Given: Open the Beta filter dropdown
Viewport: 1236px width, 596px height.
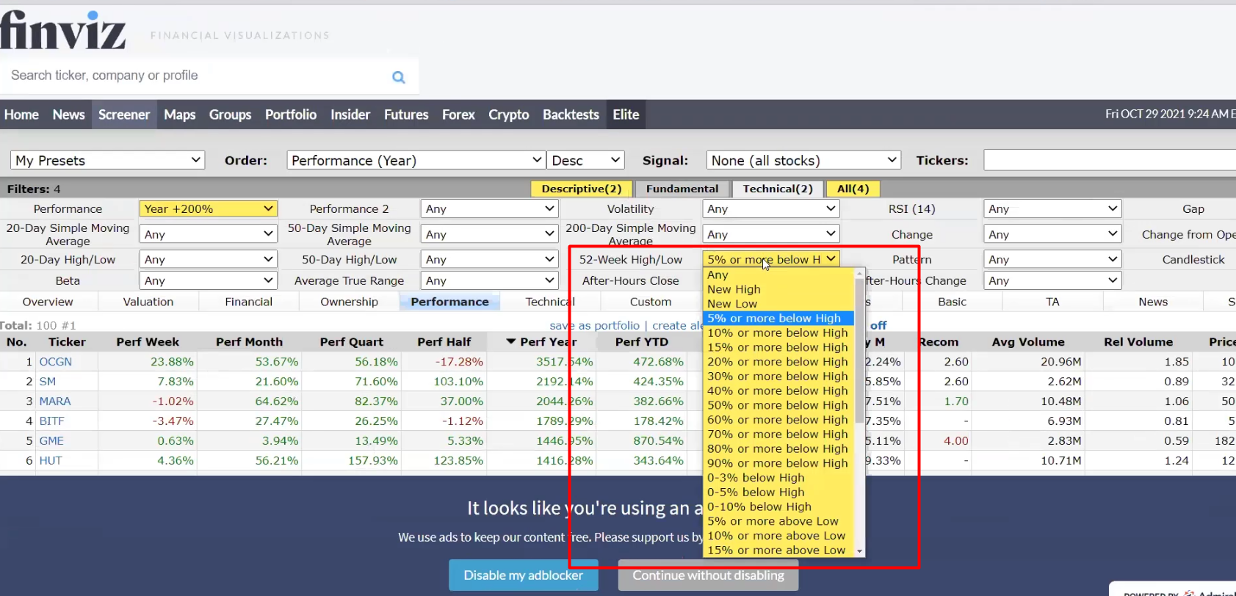Looking at the screenshot, I should pyautogui.click(x=208, y=280).
